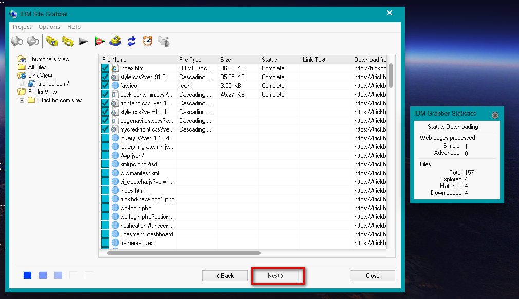This screenshot has height=299, width=519.
Task: Go to the next step with Next >
Action: point(275,276)
